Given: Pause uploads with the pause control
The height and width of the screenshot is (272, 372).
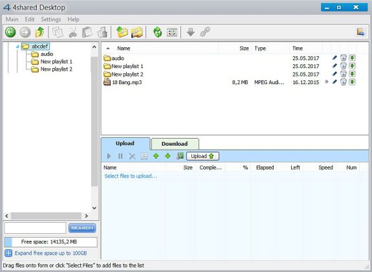Looking at the screenshot, I should pos(120,156).
